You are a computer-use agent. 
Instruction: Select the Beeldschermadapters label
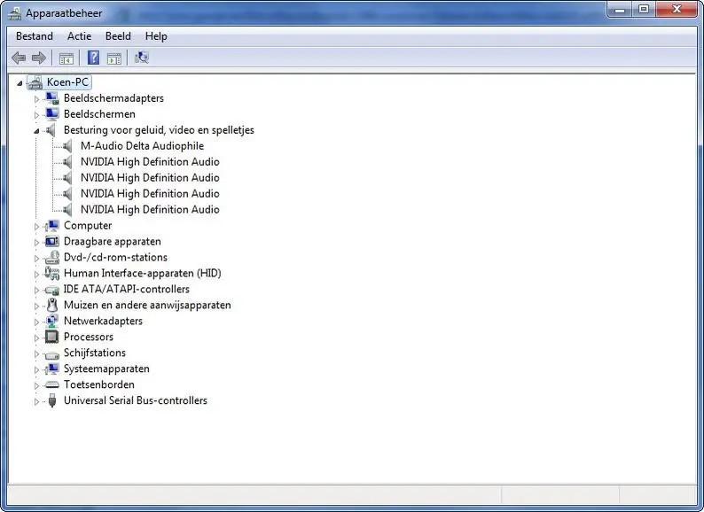click(113, 98)
